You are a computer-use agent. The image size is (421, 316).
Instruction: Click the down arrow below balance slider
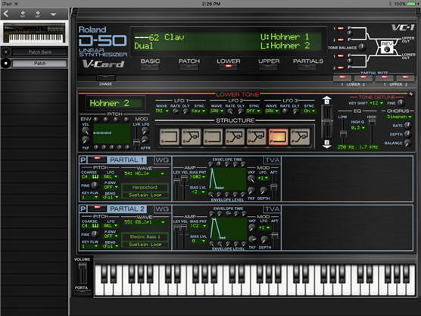(x=326, y=144)
